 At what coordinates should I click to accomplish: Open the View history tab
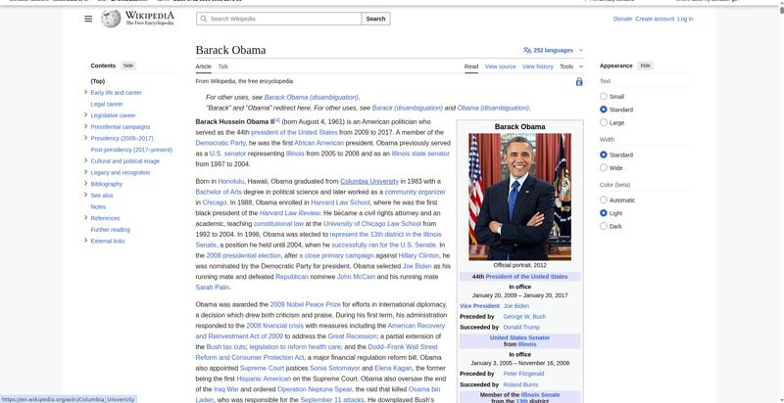tap(537, 67)
